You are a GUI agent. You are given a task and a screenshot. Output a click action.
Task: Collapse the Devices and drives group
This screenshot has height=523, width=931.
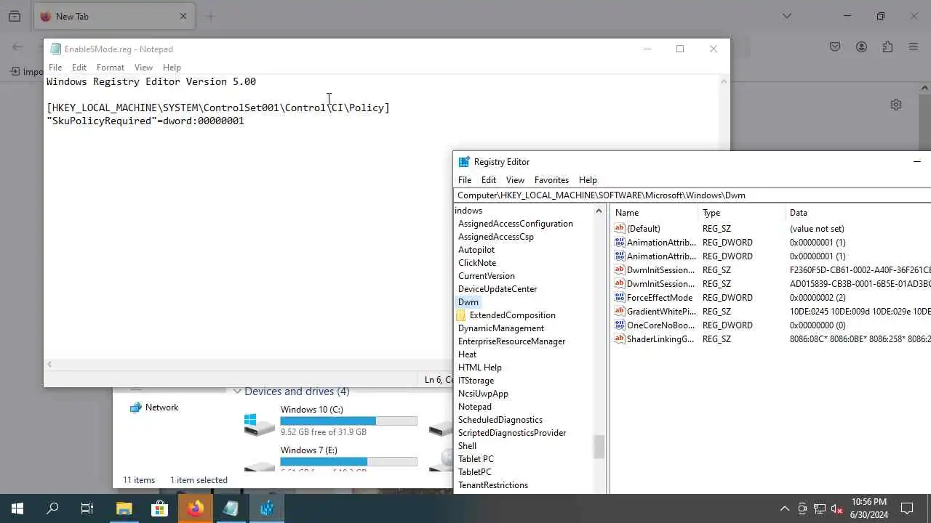(237, 392)
